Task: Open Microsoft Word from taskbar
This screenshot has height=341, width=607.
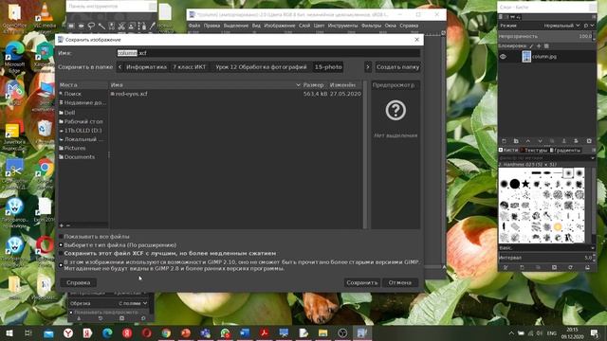Action: tap(245, 332)
